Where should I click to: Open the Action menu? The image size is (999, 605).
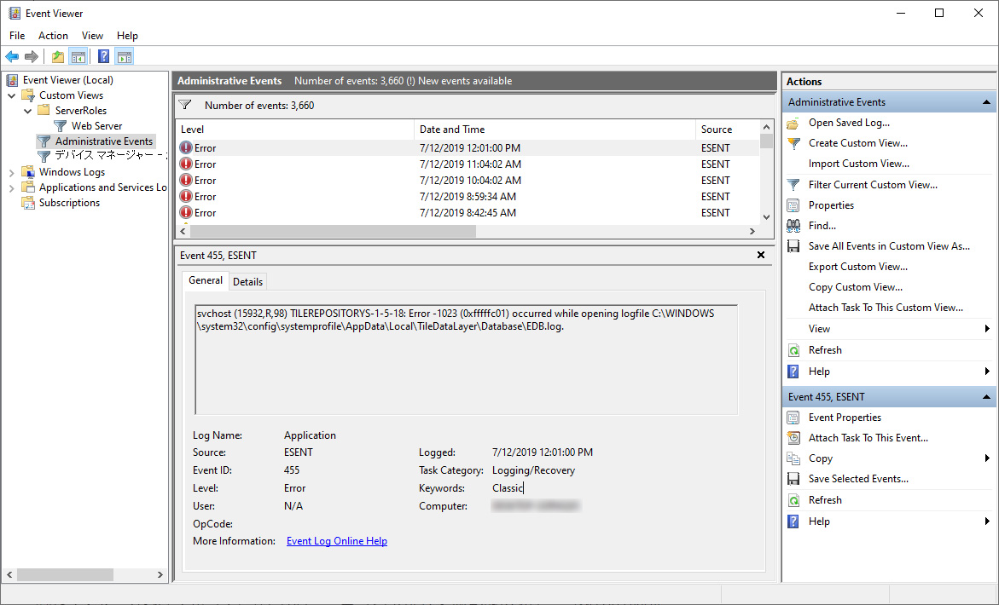coord(53,36)
